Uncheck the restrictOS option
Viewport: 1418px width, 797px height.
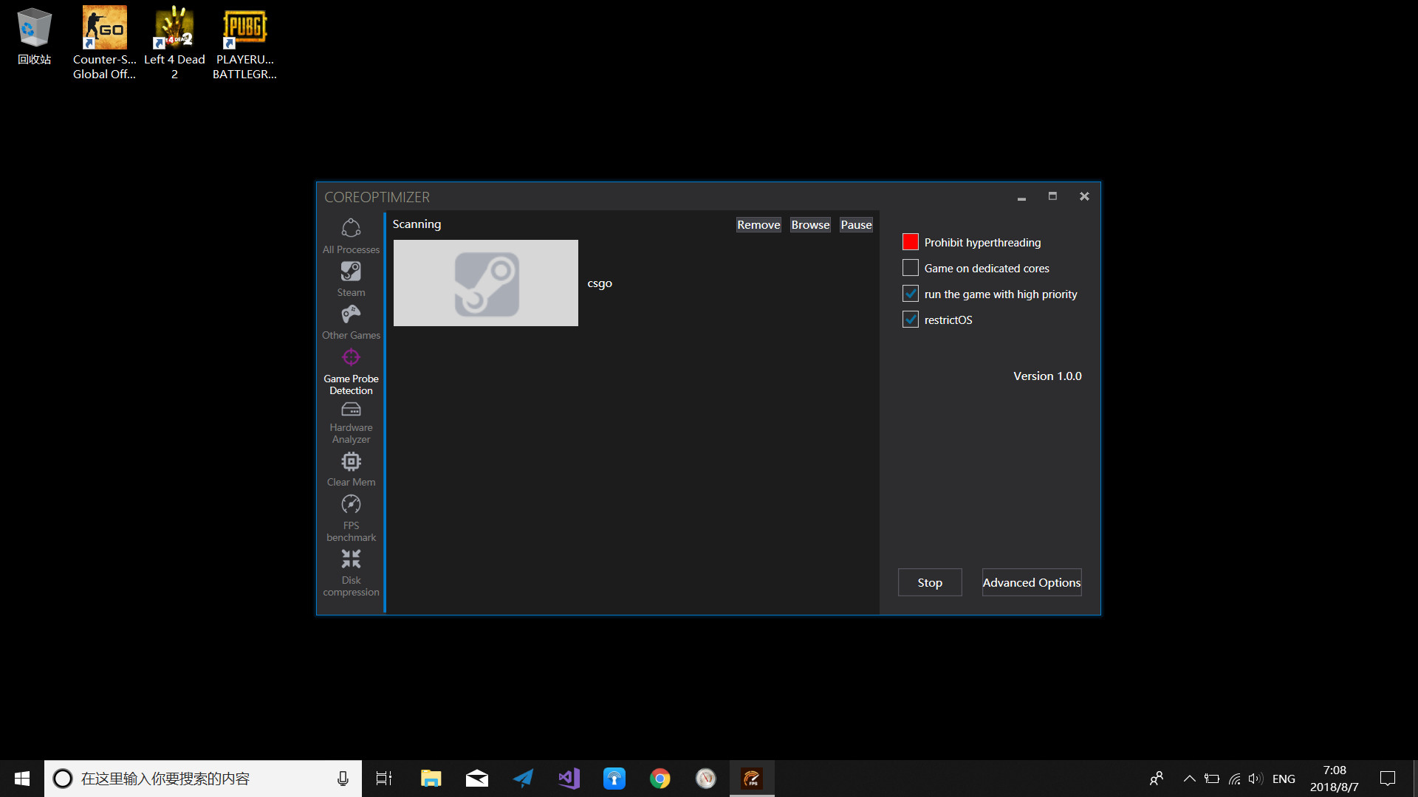(910, 319)
